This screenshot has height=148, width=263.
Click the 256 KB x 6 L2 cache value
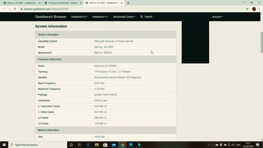coord(100,118)
